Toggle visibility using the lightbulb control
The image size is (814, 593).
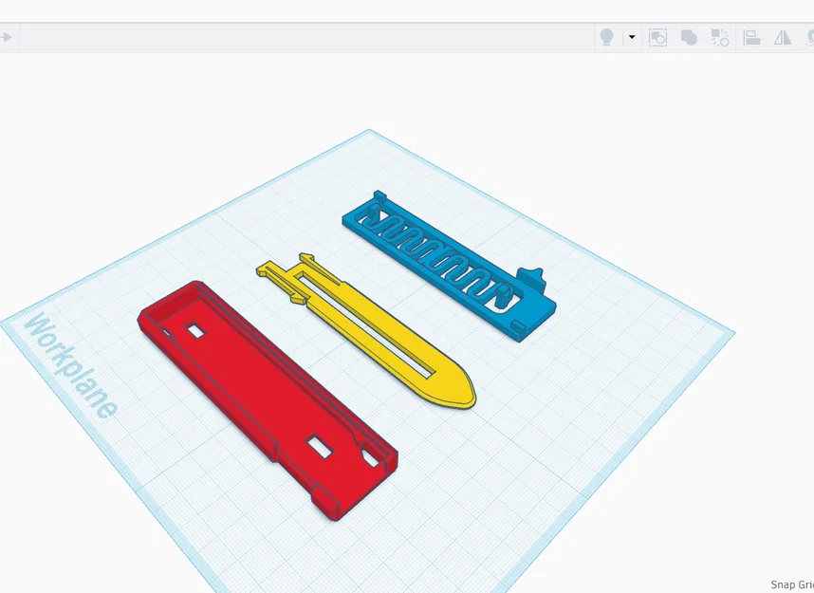(x=608, y=38)
